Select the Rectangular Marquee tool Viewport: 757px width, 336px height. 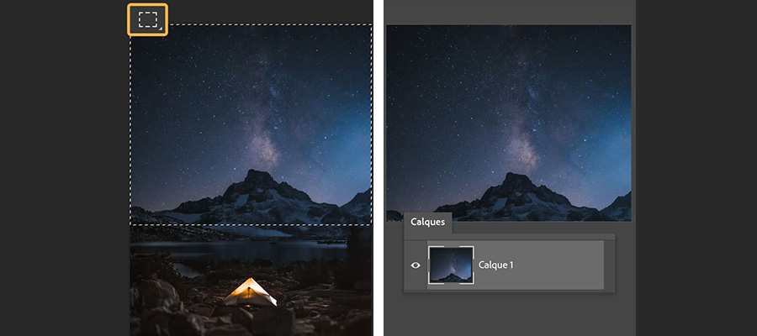point(148,20)
